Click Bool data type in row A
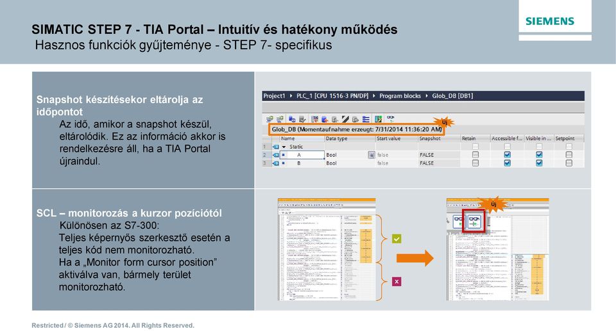Viewport: 616px width, 331px height. 332,155
